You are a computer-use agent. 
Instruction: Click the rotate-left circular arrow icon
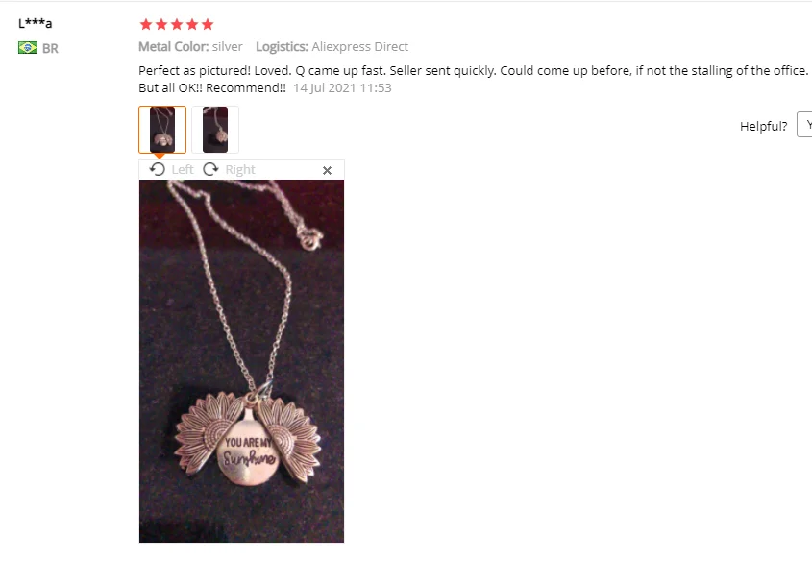pyautogui.click(x=158, y=169)
